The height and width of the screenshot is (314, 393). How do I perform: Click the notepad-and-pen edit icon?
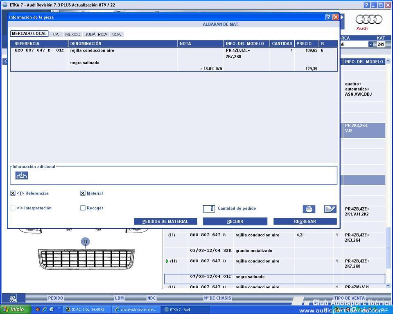(x=330, y=209)
